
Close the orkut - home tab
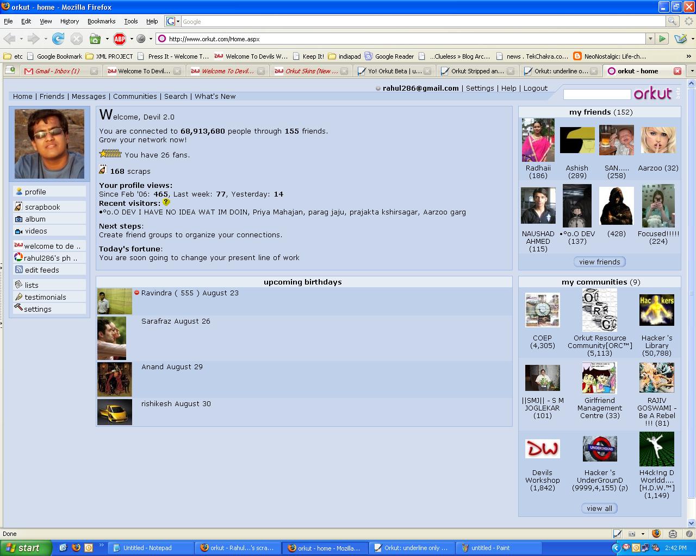[x=678, y=71]
